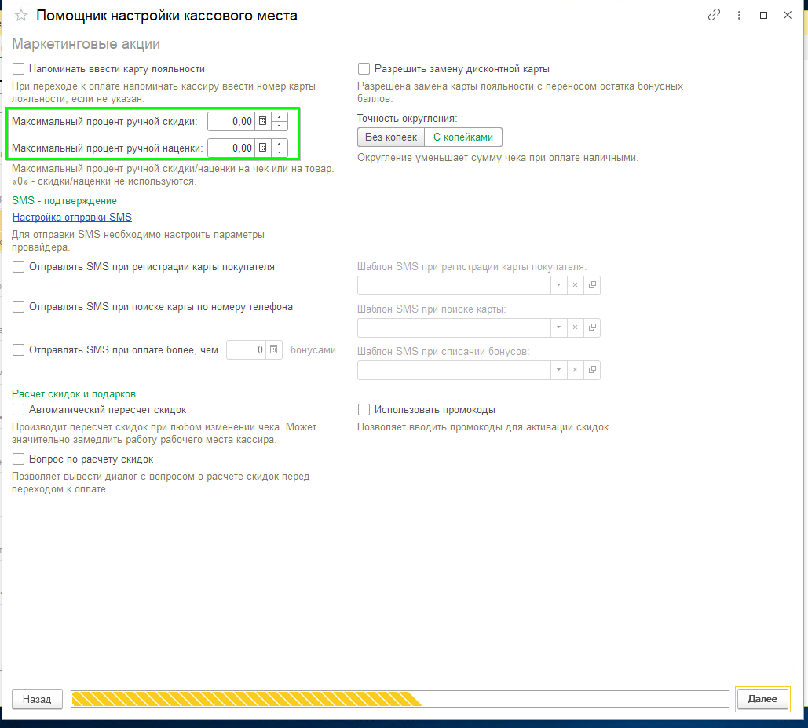Expand SMS template dropdown for card search
This screenshot has width=808, height=728.
(558, 327)
